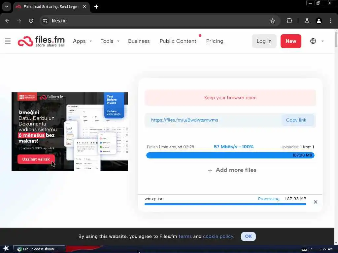
Task: Open Public Content page
Action: pyautogui.click(x=178, y=41)
